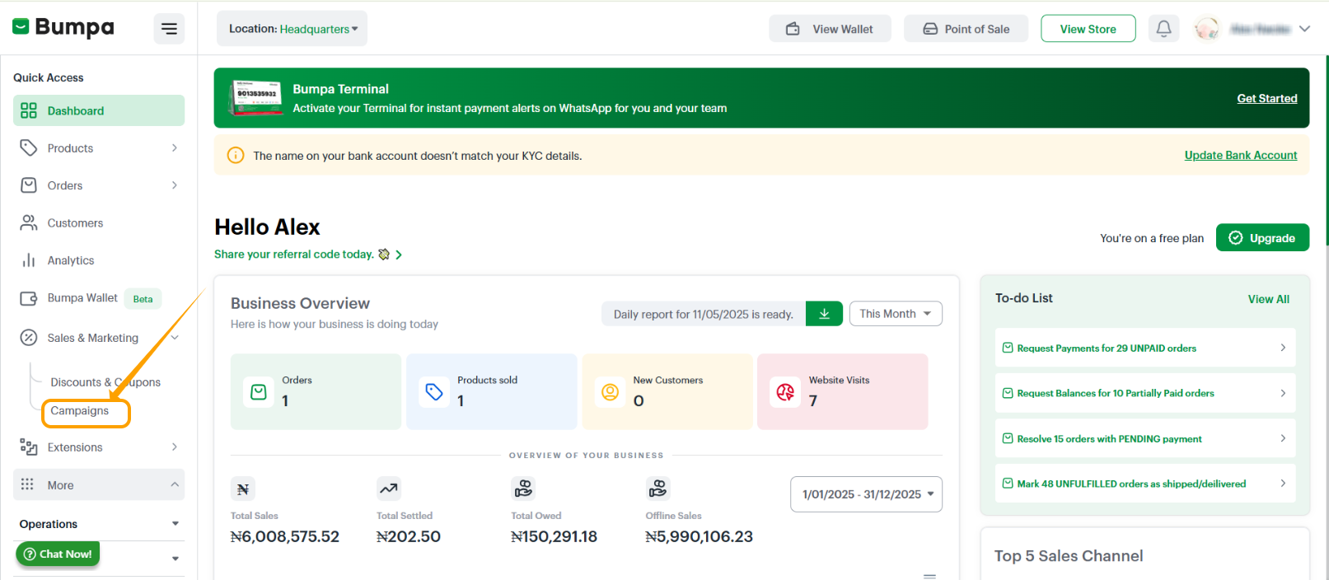Click the Top 5 Sales Channel heading

click(x=1069, y=556)
